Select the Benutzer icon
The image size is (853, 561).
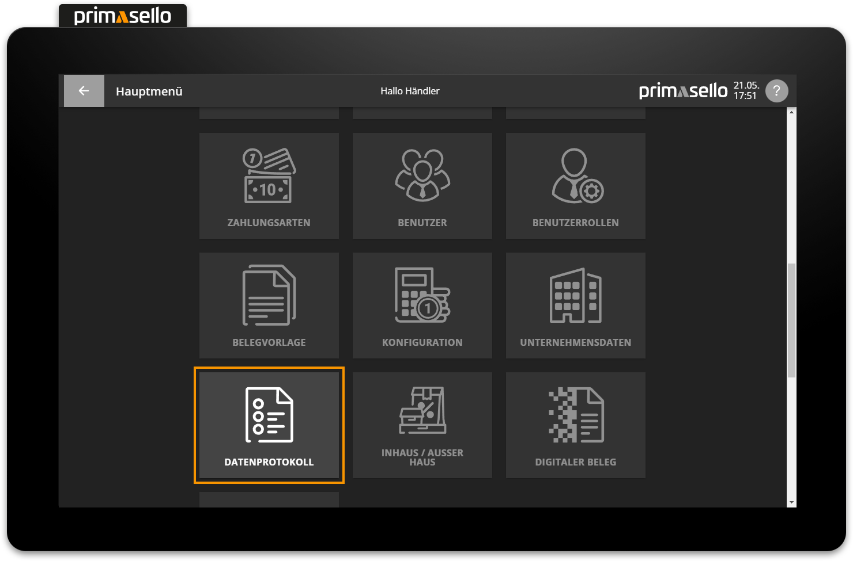(422, 175)
